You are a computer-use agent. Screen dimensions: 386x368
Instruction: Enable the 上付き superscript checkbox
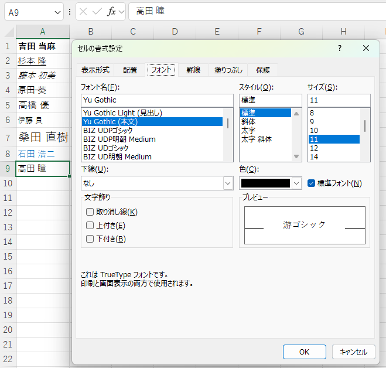pyautogui.click(x=90, y=226)
